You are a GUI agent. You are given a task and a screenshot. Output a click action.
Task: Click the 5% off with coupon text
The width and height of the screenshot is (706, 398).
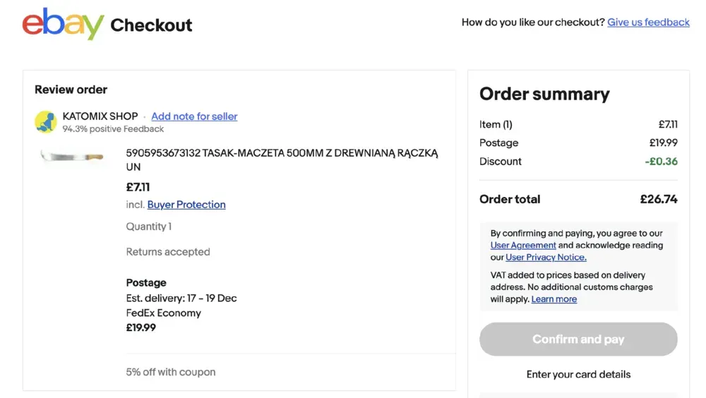(171, 372)
